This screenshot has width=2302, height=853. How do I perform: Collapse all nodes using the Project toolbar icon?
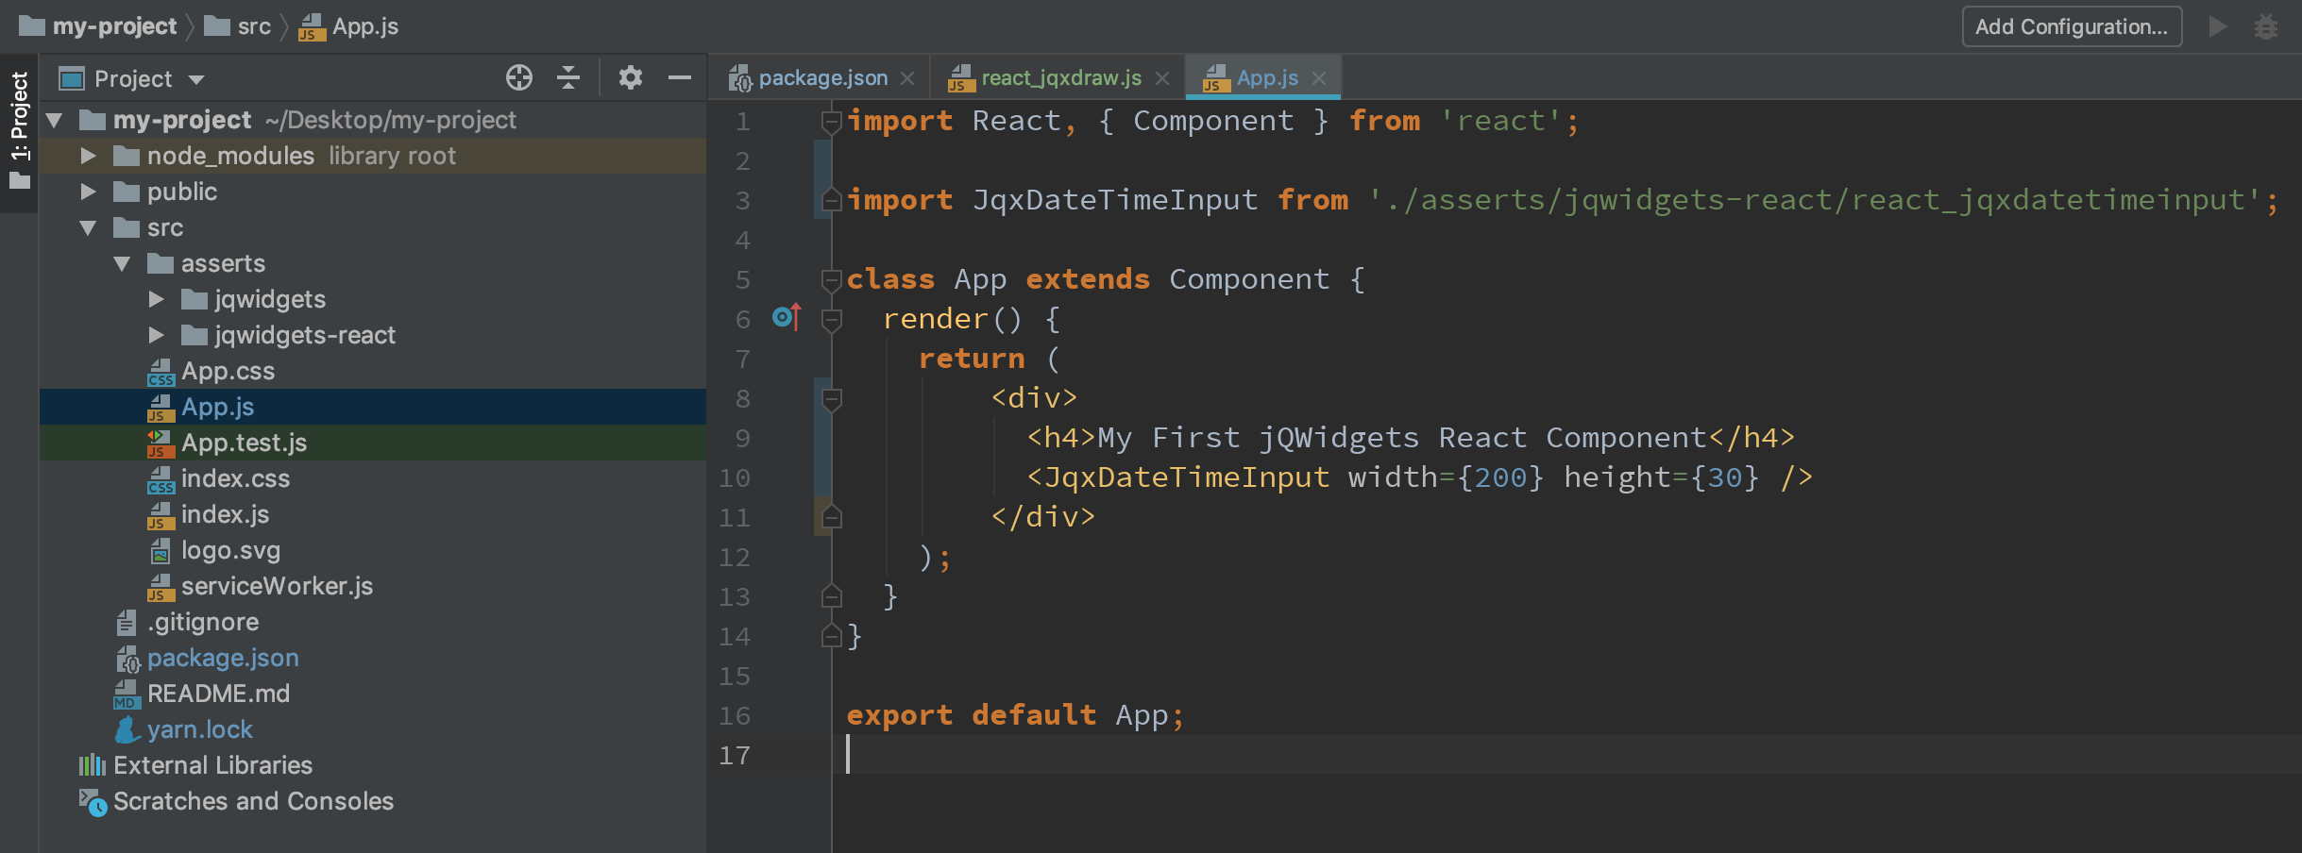pos(568,78)
